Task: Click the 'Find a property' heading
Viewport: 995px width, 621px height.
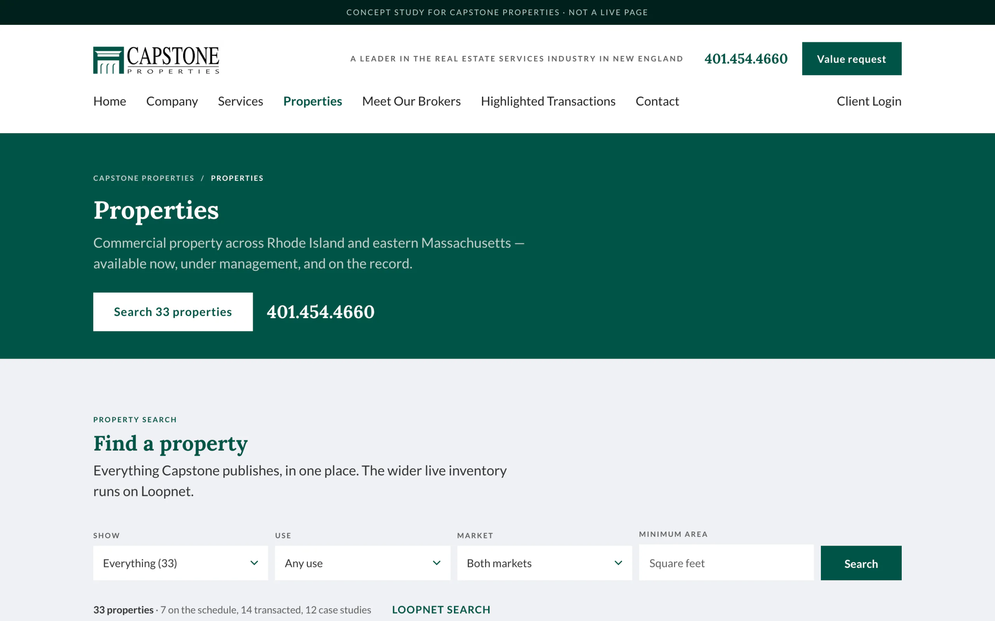Action: [171, 444]
